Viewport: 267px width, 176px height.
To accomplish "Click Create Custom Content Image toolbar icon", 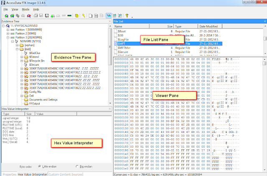I will [58, 16].
